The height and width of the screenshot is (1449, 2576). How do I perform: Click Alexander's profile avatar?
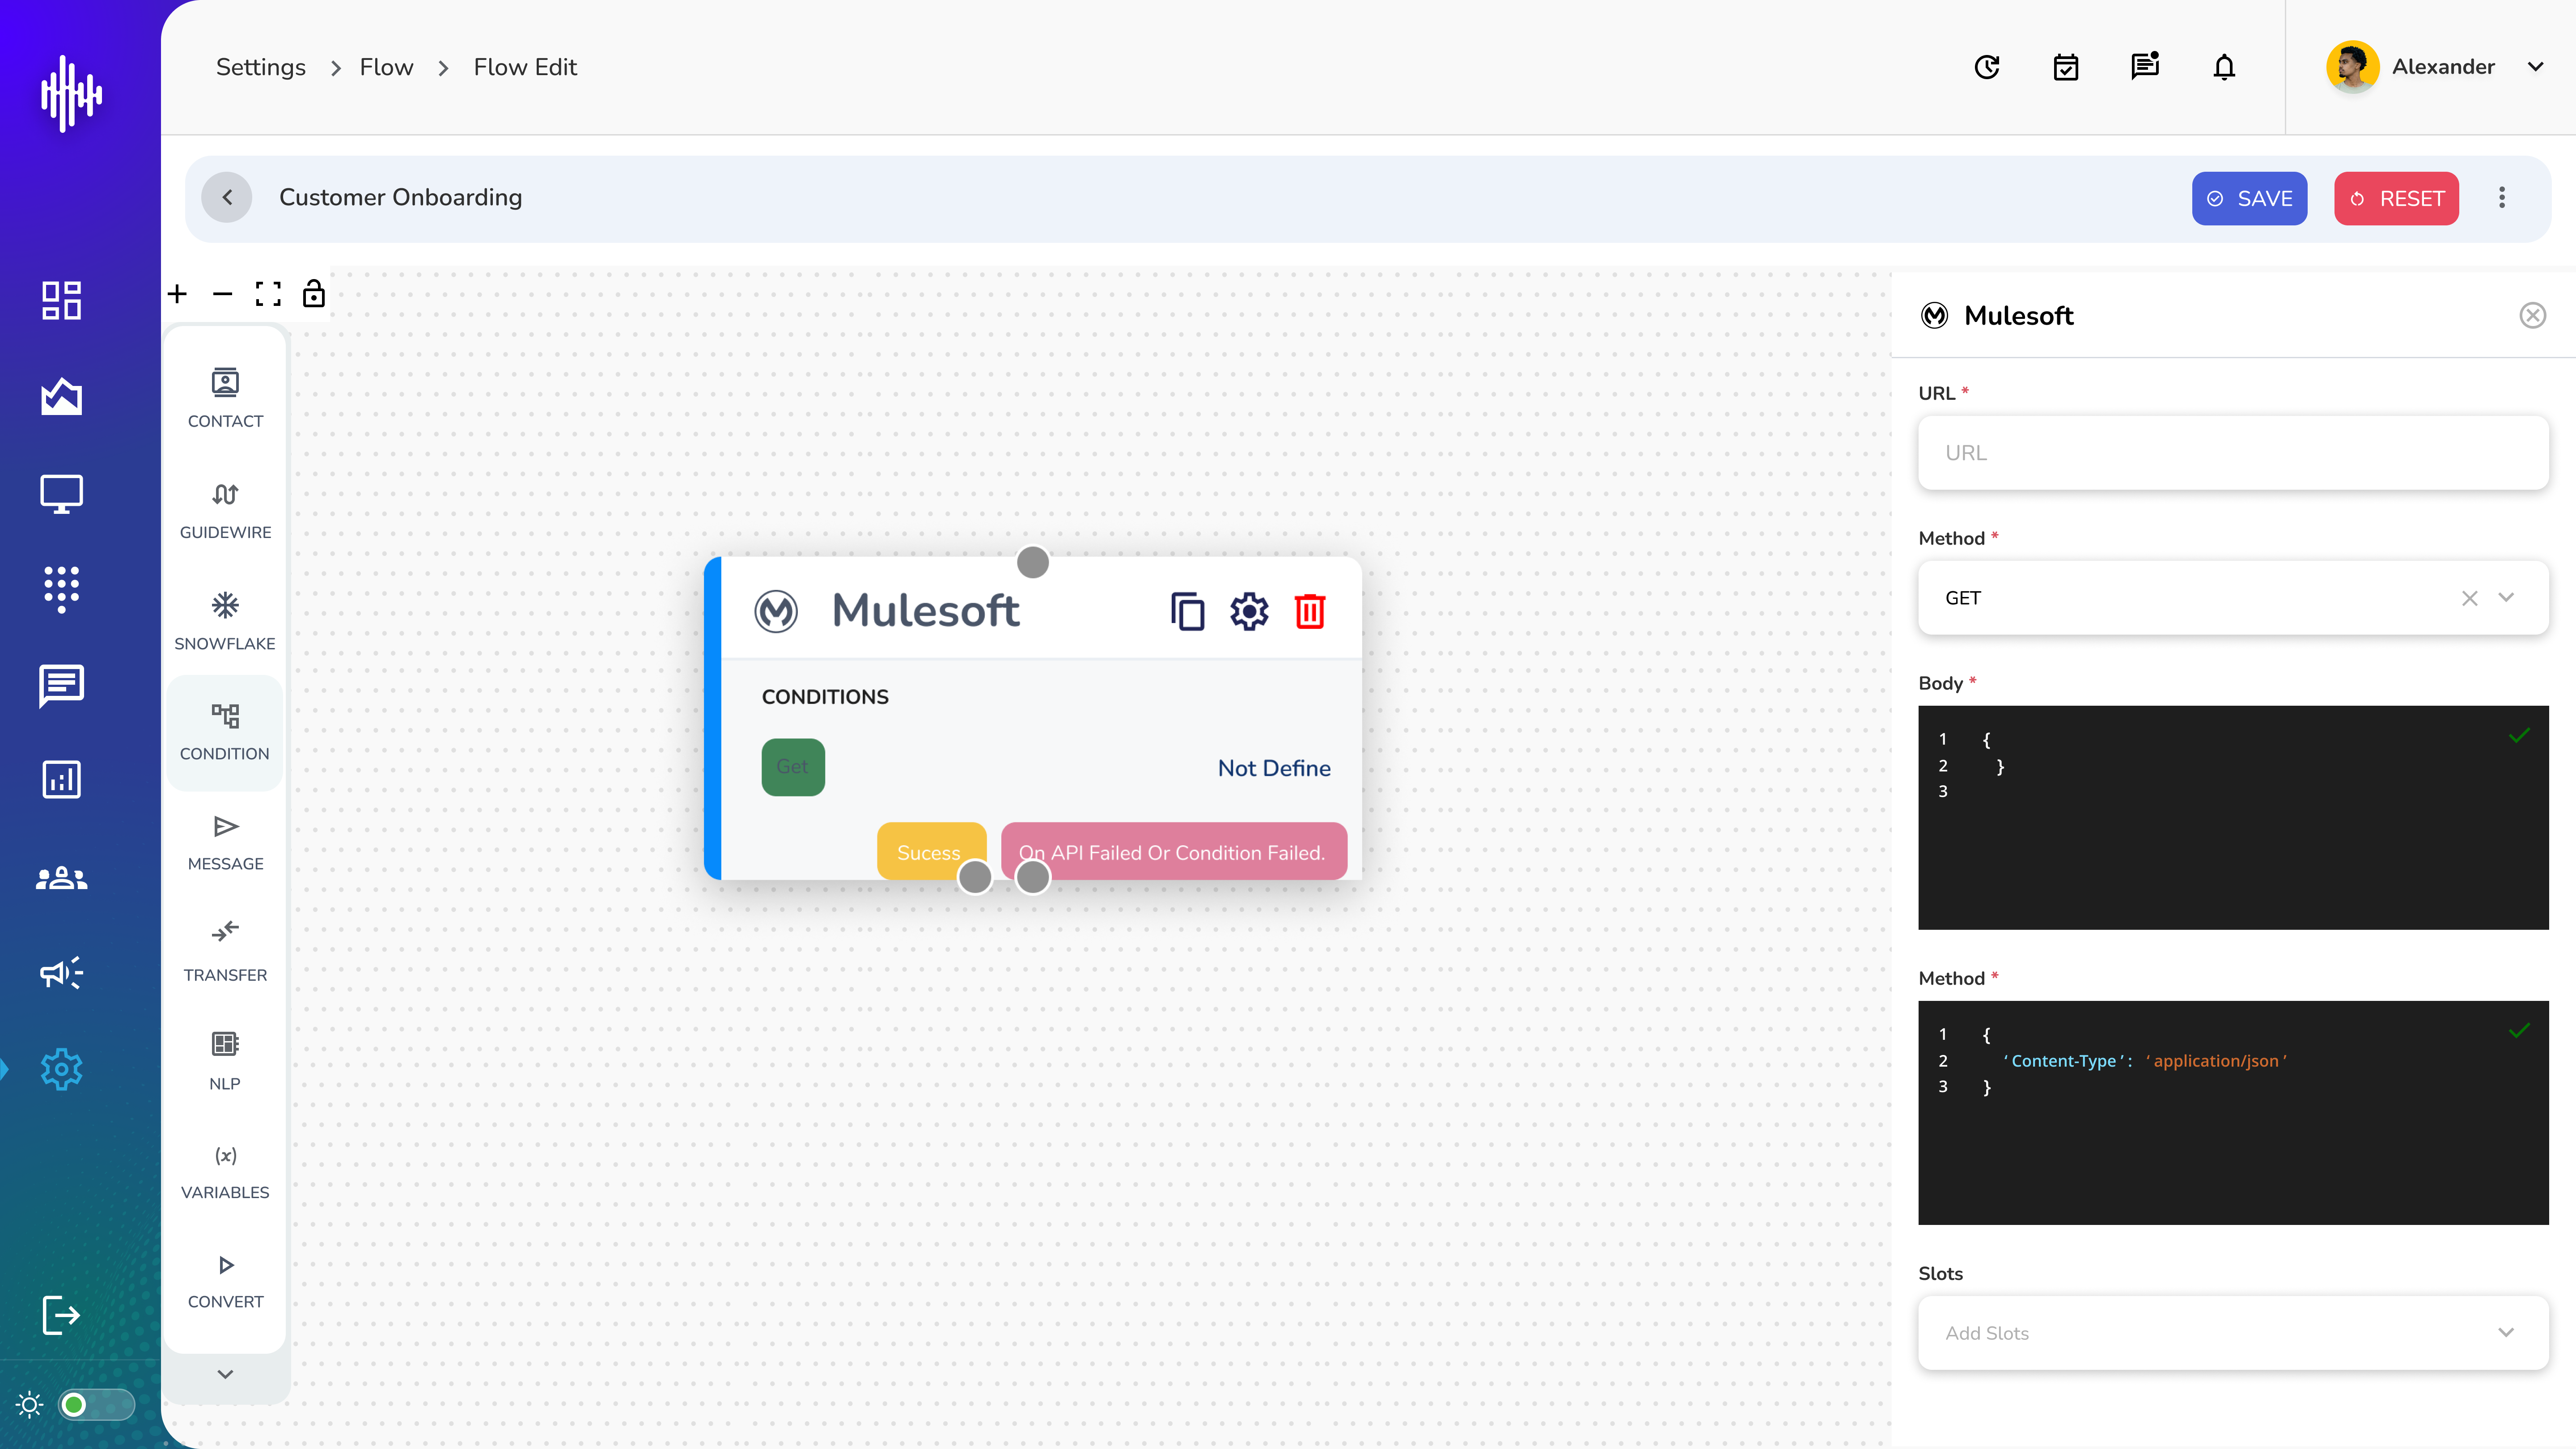pos(2352,67)
